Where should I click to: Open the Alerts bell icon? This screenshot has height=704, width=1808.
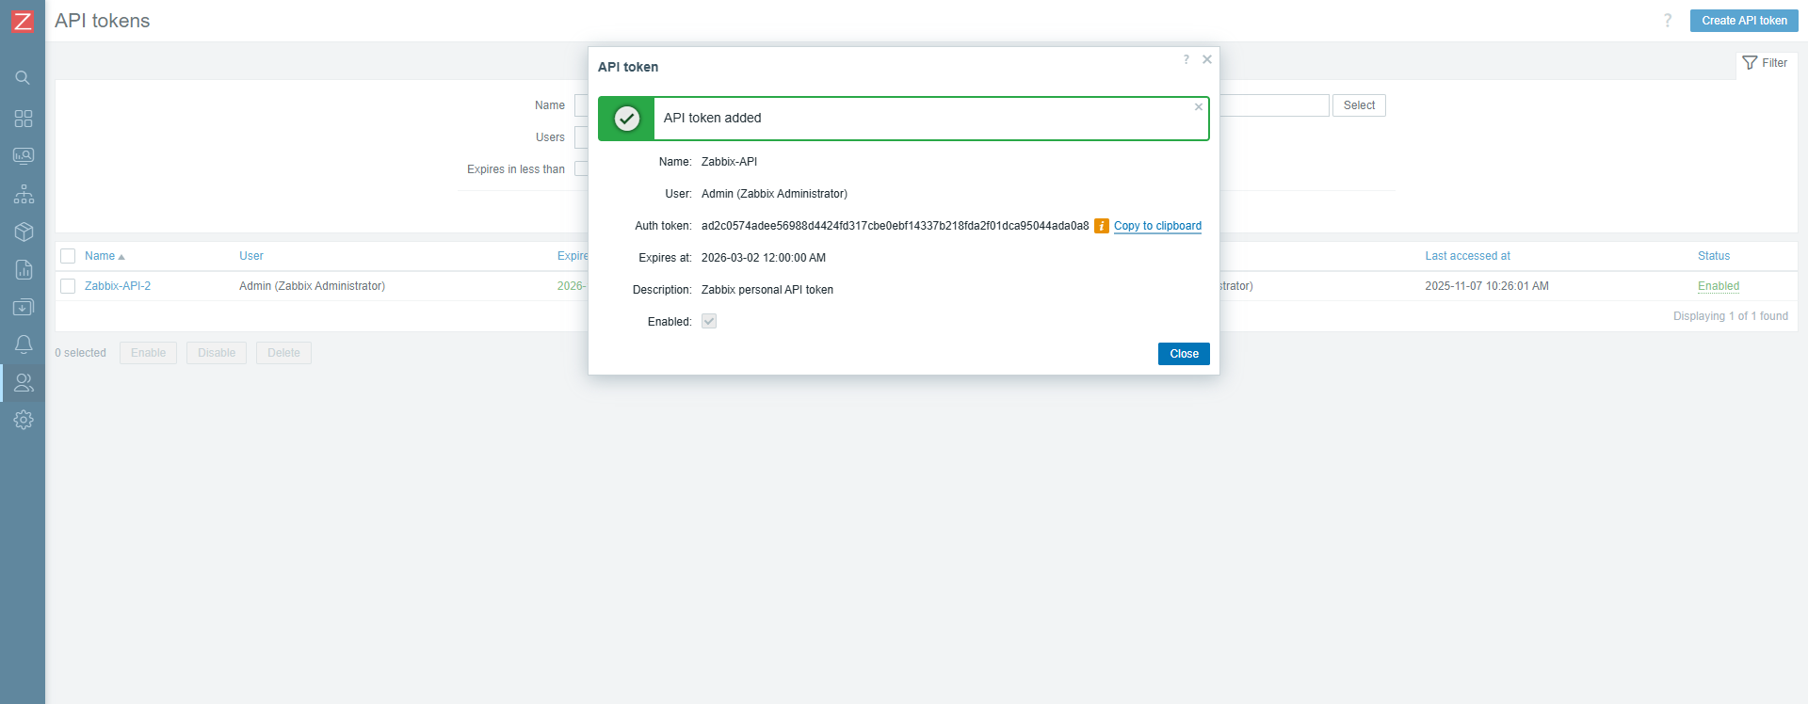[23, 344]
